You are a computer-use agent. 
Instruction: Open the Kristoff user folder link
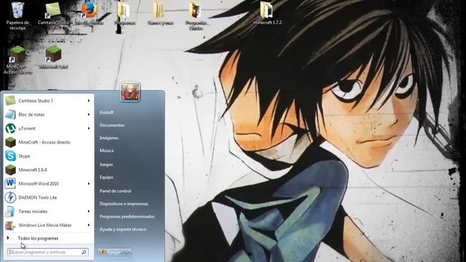point(106,113)
